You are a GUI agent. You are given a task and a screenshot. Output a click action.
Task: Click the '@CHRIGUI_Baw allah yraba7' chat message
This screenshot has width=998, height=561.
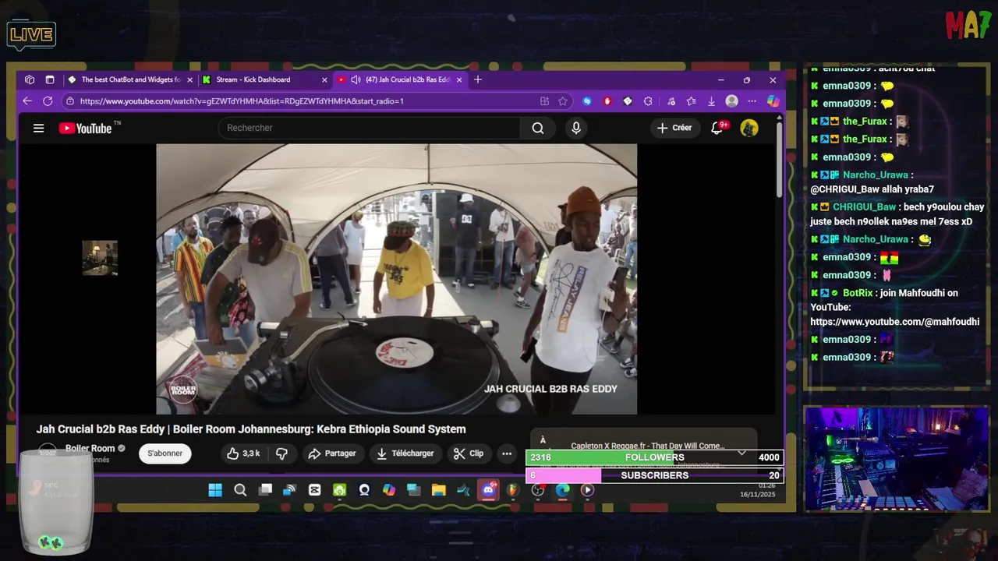872,189
